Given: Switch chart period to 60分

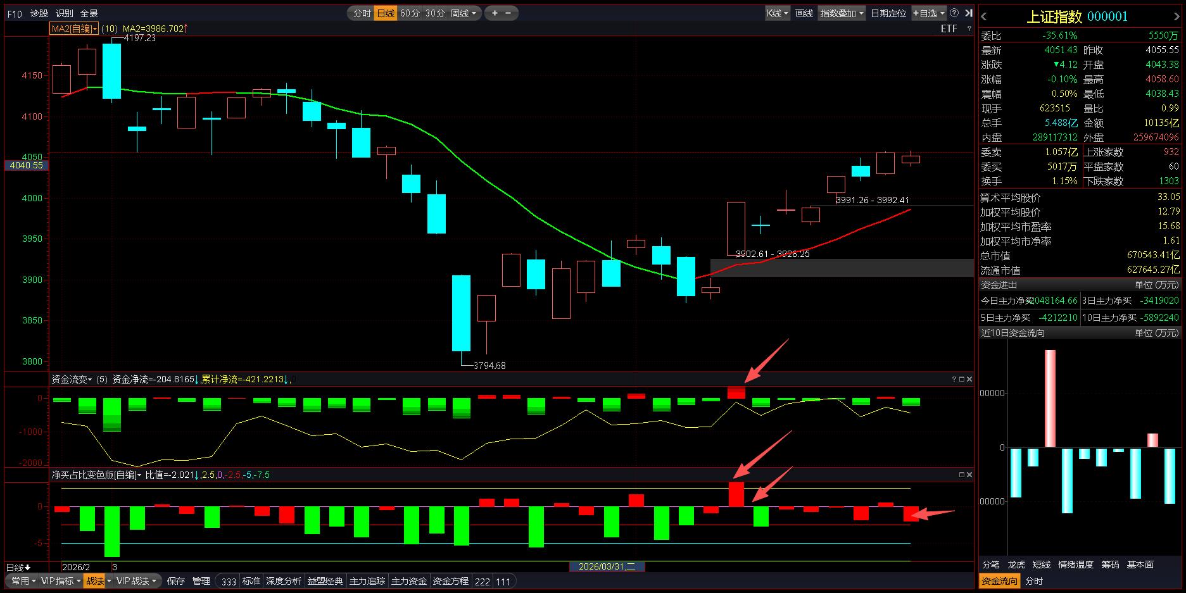Looking at the screenshot, I should [410, 13].
